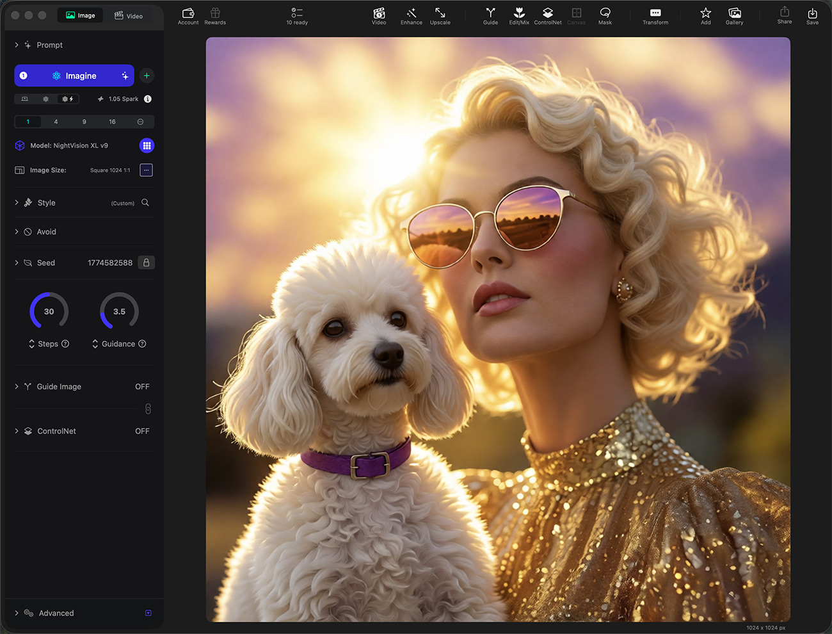Click the blue Imagine button
This screenshot has height=634, width=832.
pyautogui.click(x=74, y=76)
